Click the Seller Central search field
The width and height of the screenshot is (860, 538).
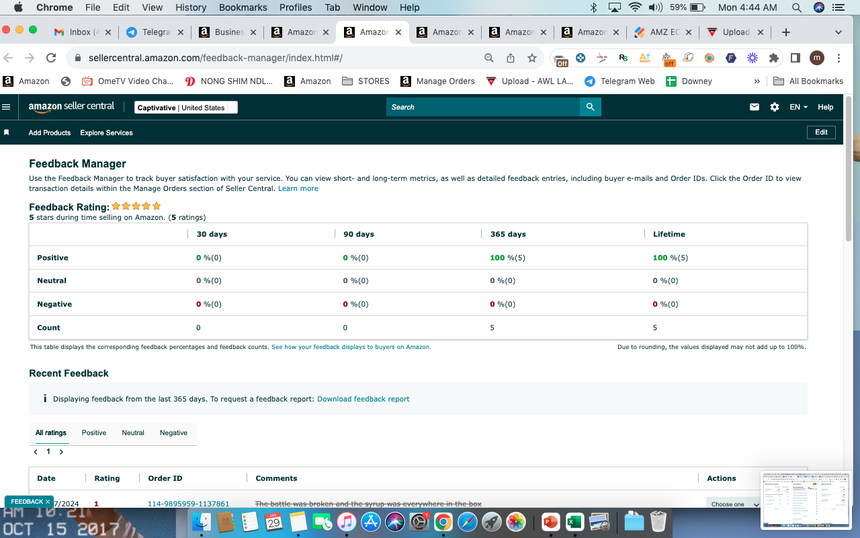pyautogui.click(x=483, y=107)
